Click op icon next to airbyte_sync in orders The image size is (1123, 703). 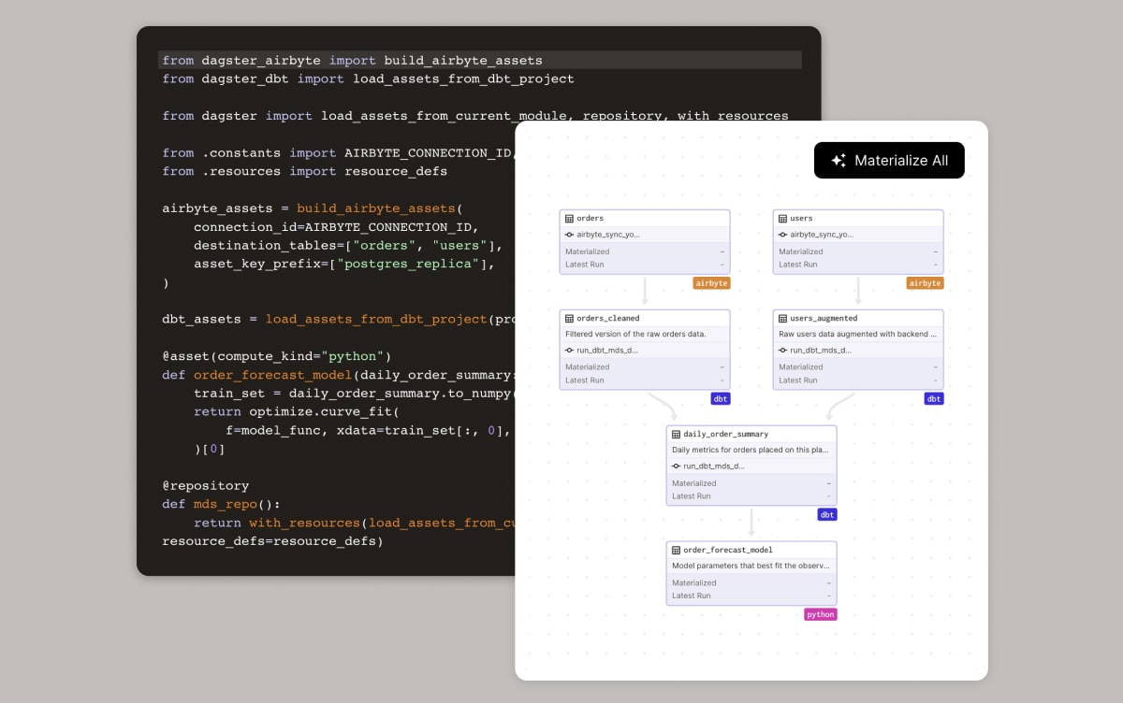click(569, 235)
